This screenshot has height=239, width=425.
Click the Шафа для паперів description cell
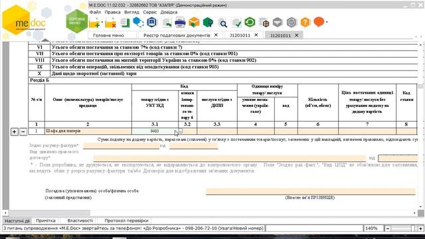coord(88,131)
